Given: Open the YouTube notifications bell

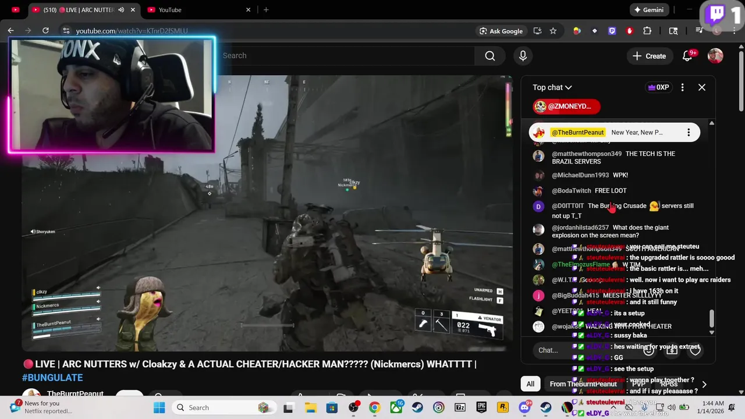Looking at the screenshot, I should [687, 56].
